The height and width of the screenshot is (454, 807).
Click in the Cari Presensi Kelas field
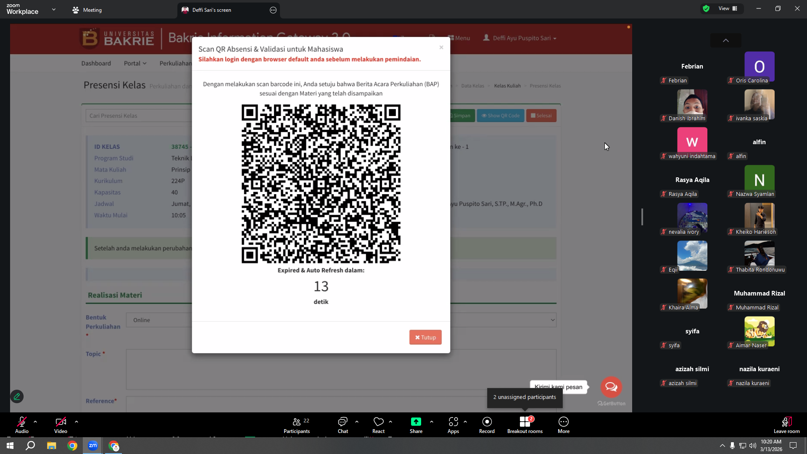click(139, 116)
